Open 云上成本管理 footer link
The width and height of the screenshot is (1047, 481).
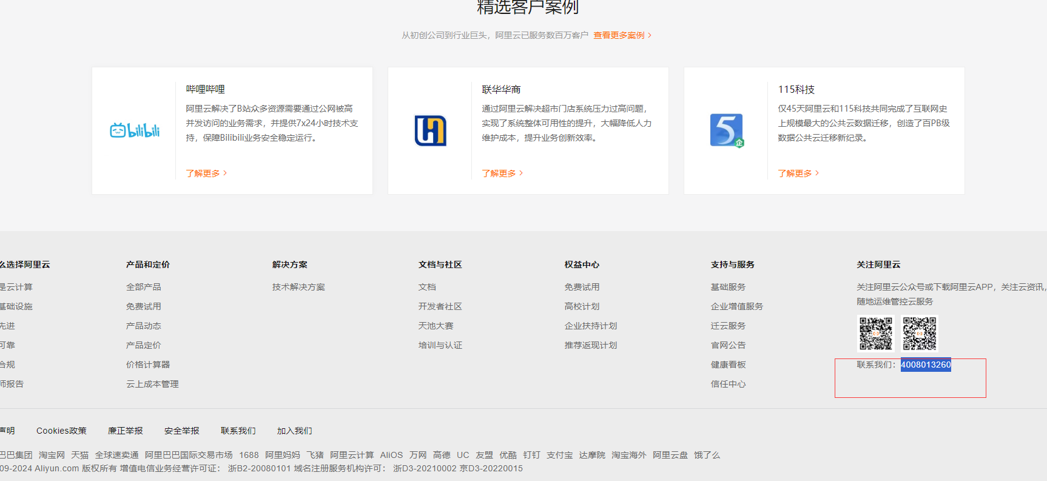pos(152,384)
